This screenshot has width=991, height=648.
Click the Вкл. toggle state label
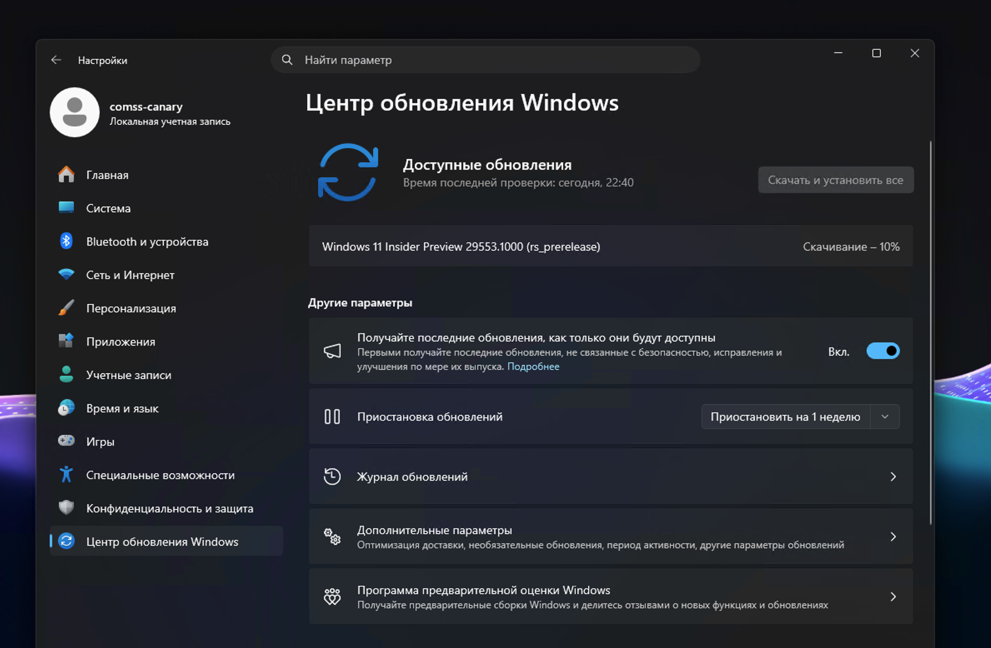[x=838, y=352]
